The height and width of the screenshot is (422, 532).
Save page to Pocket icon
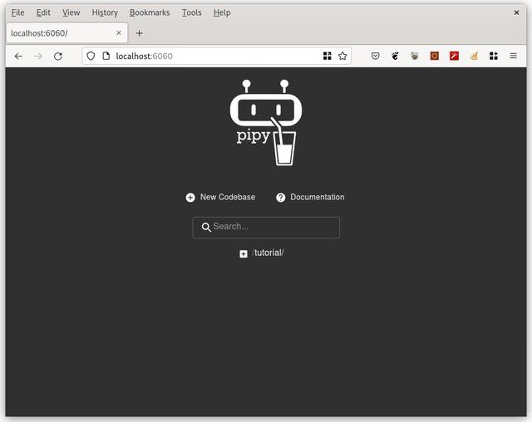coord(375,56)
